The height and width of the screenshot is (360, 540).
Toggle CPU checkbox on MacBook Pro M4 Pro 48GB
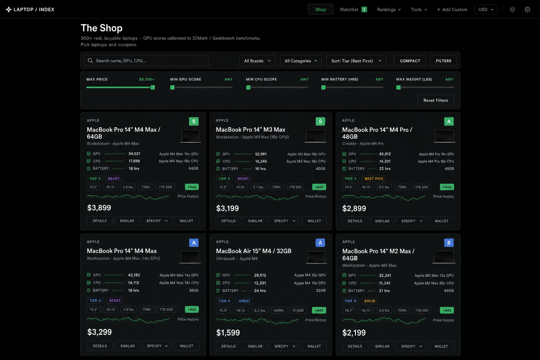pos(344,161)
